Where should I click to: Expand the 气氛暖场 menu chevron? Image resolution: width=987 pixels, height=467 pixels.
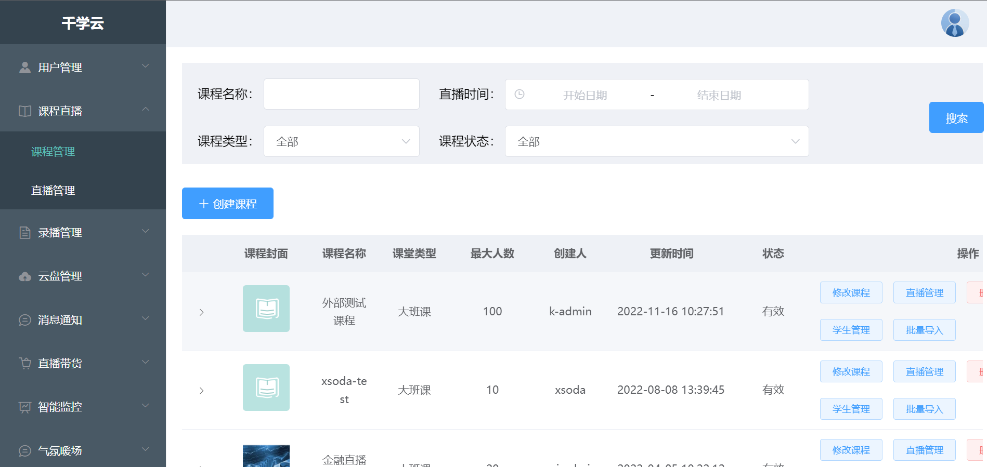146,449
